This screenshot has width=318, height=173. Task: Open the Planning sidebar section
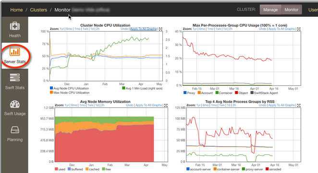[x=15, y=134]
